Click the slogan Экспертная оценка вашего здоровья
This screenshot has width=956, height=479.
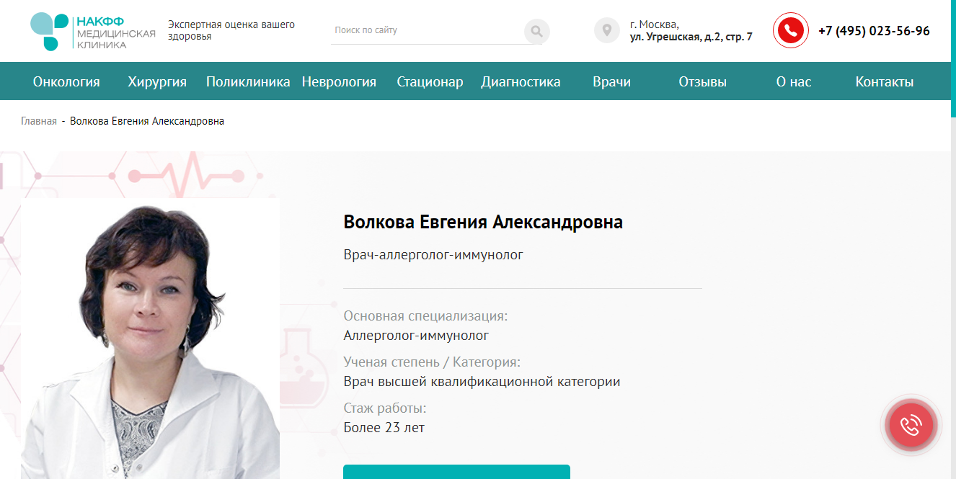coord(231,30)
